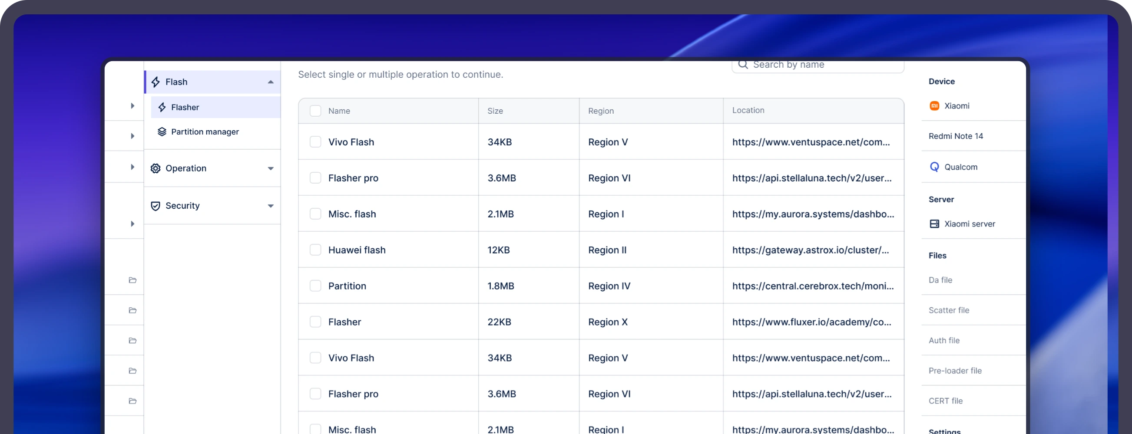1132x434 pixels.
Task: Tick the checkbox of the 22KB Flasher row
Action: pyautogui.click(x=315, y=322)
